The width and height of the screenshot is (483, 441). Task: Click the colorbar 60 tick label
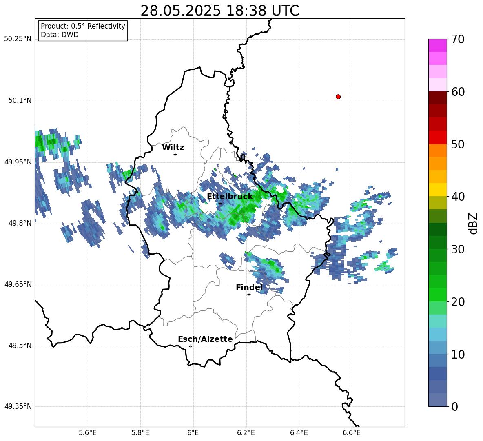click(x=458, y=92)
